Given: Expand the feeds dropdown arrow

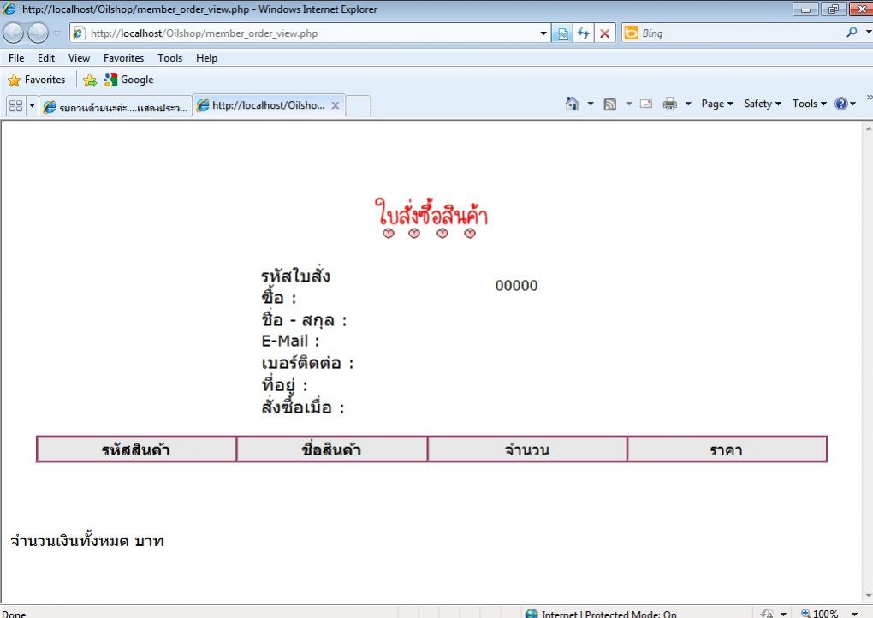Looking at the screenshot, I should coord(629,104).
